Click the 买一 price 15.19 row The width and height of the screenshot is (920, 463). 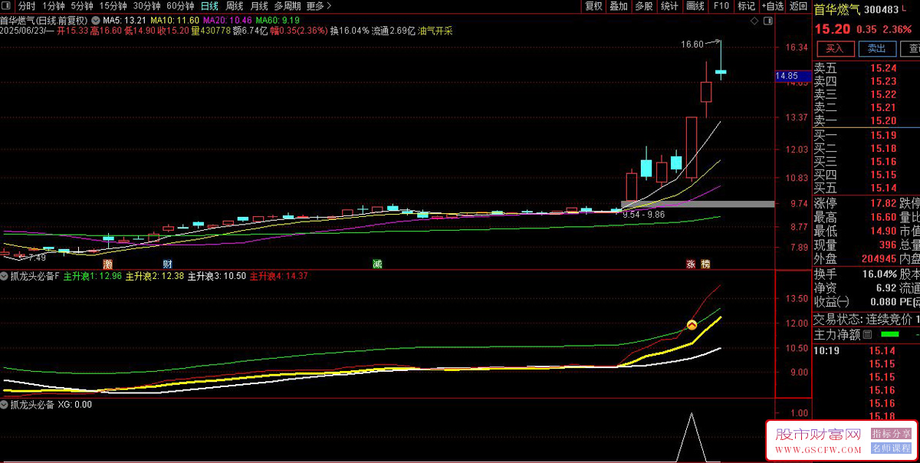[866, 136]
